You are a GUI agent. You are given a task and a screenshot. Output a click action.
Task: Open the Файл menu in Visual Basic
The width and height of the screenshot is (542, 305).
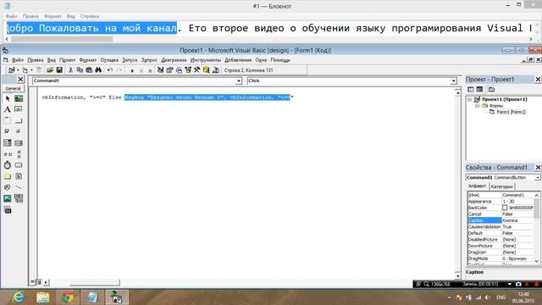click(x=18, y=60)
